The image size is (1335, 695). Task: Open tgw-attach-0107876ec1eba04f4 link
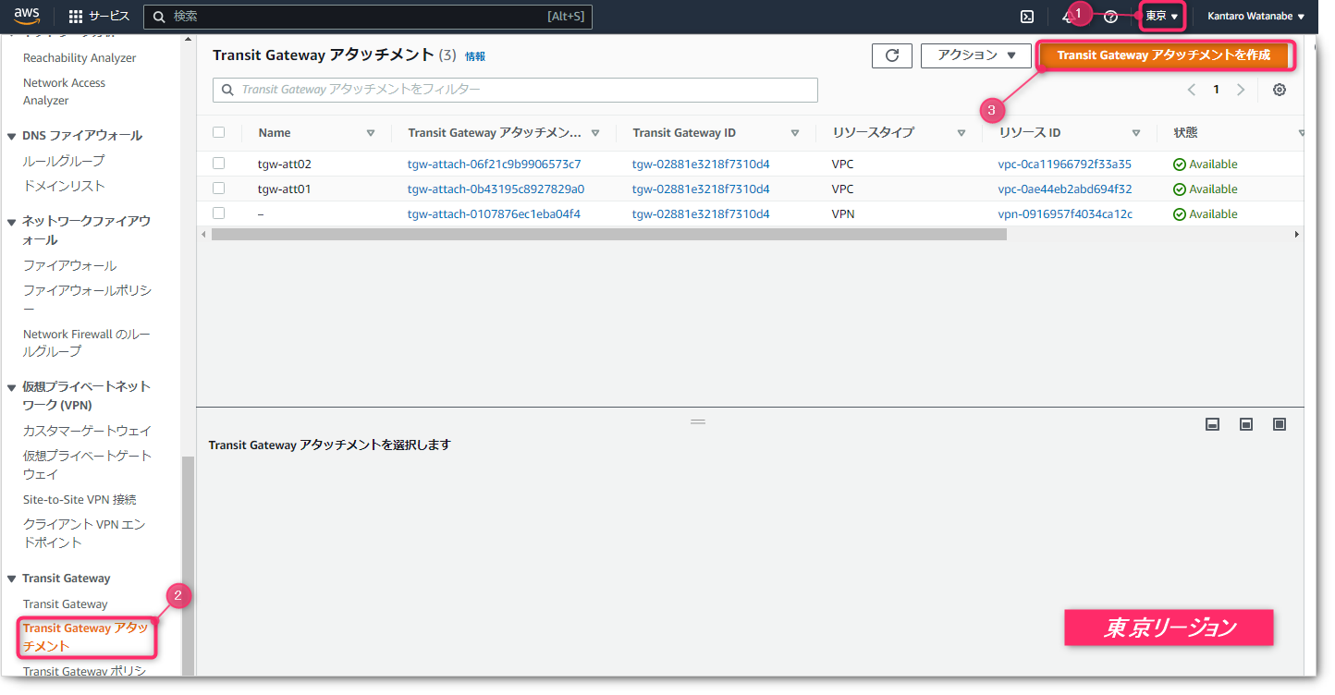click(494, 214)
